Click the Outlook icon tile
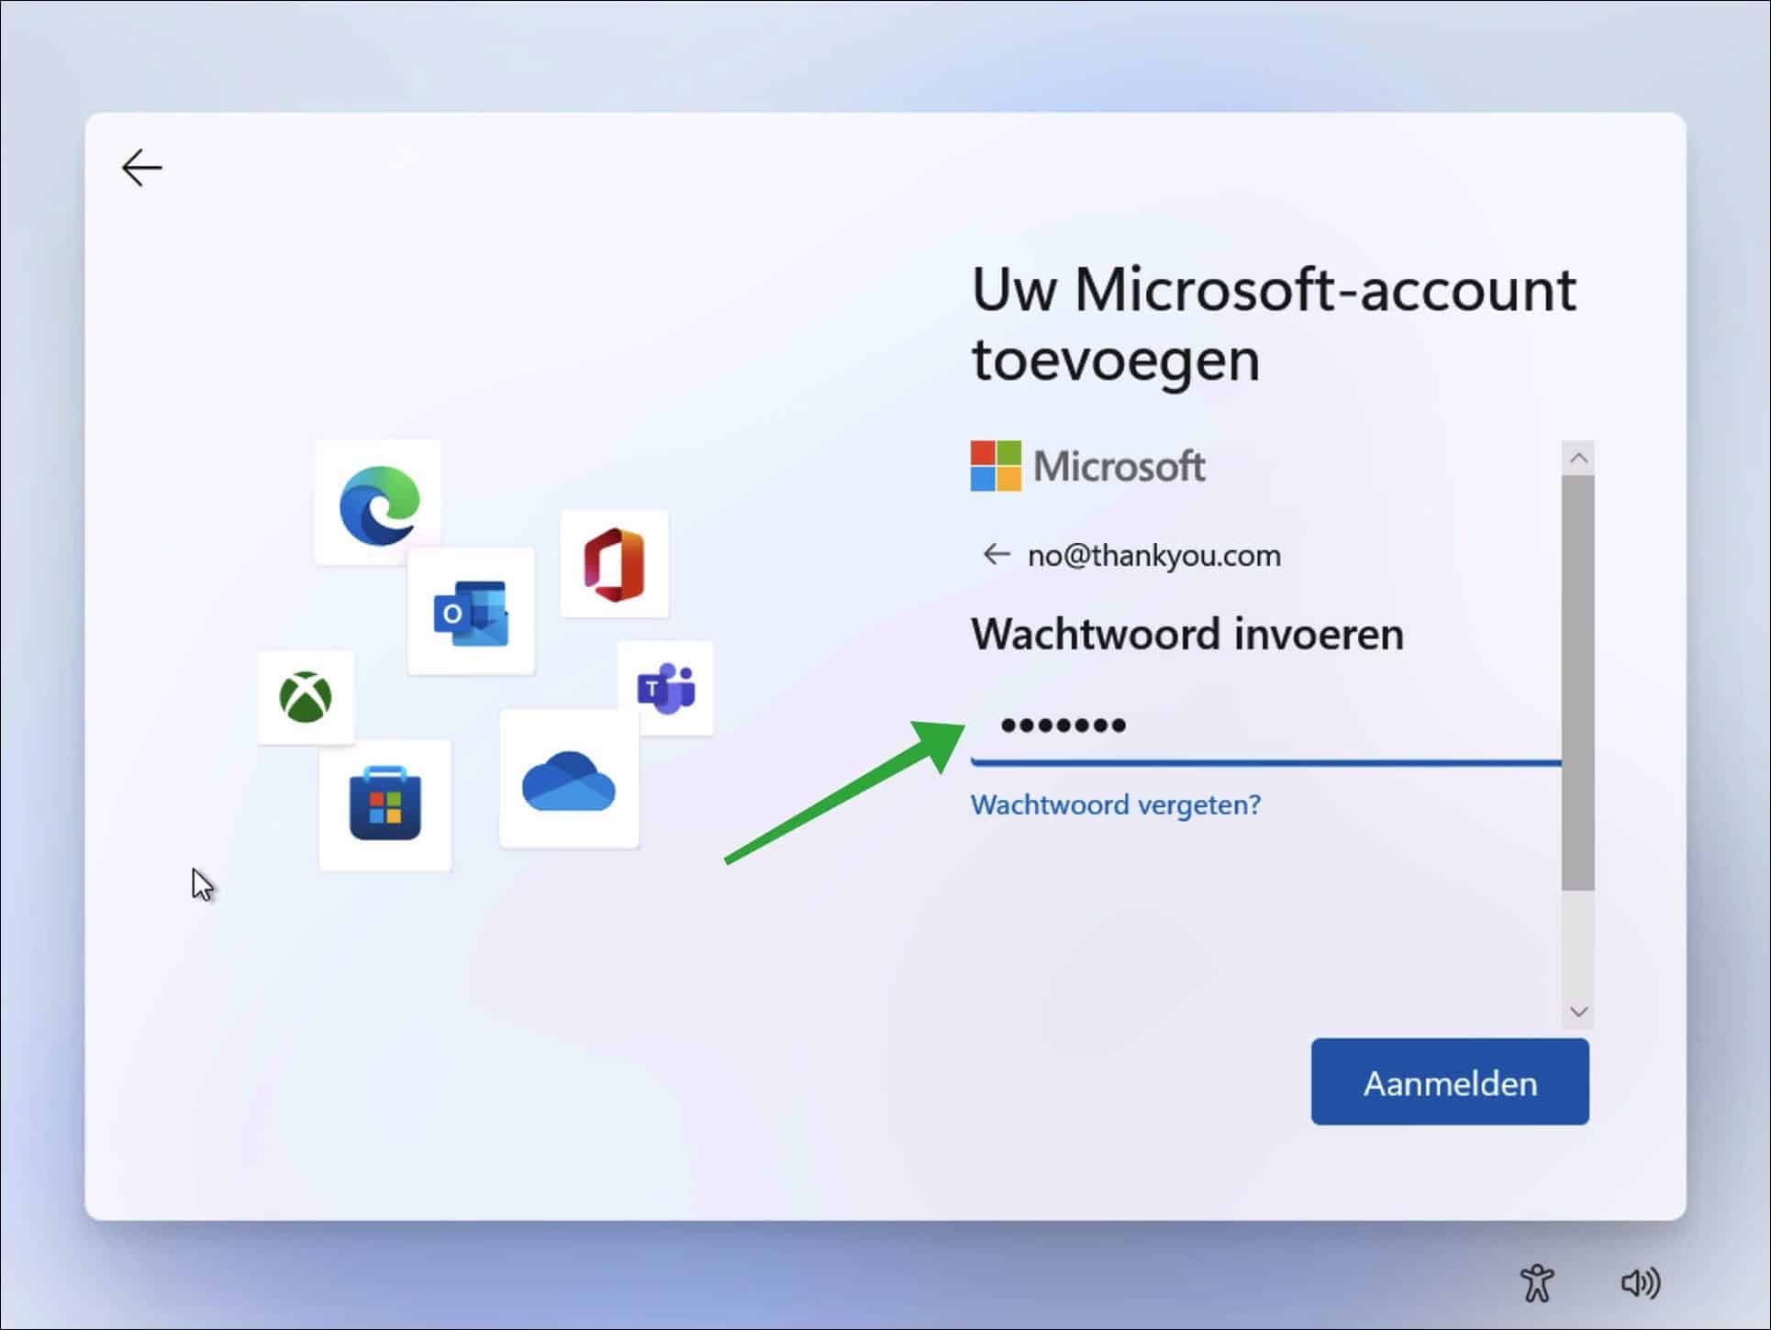 pyautogui.click(x=471, y=612)
